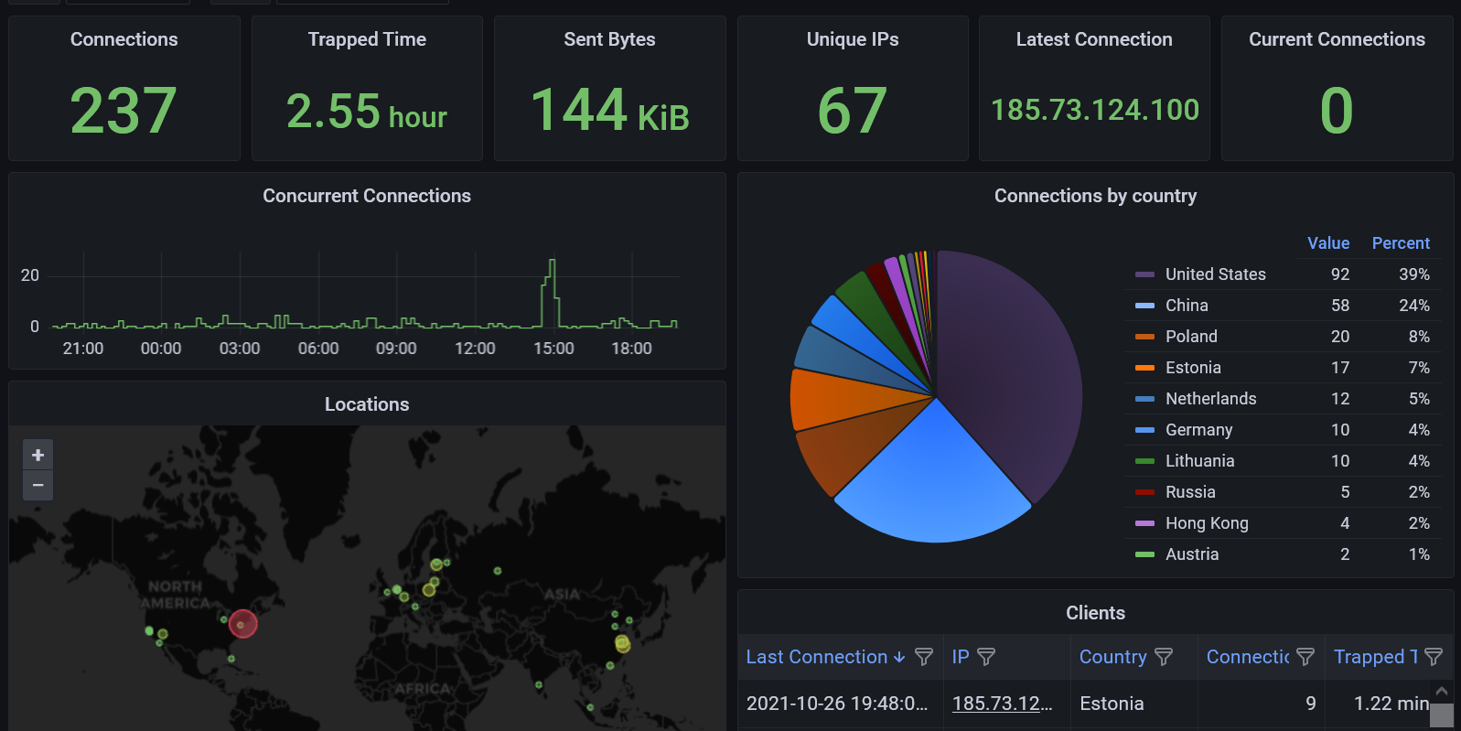
Task: Open the Concurrent Connections panel title menu
Action: click(x=366, y=196)
